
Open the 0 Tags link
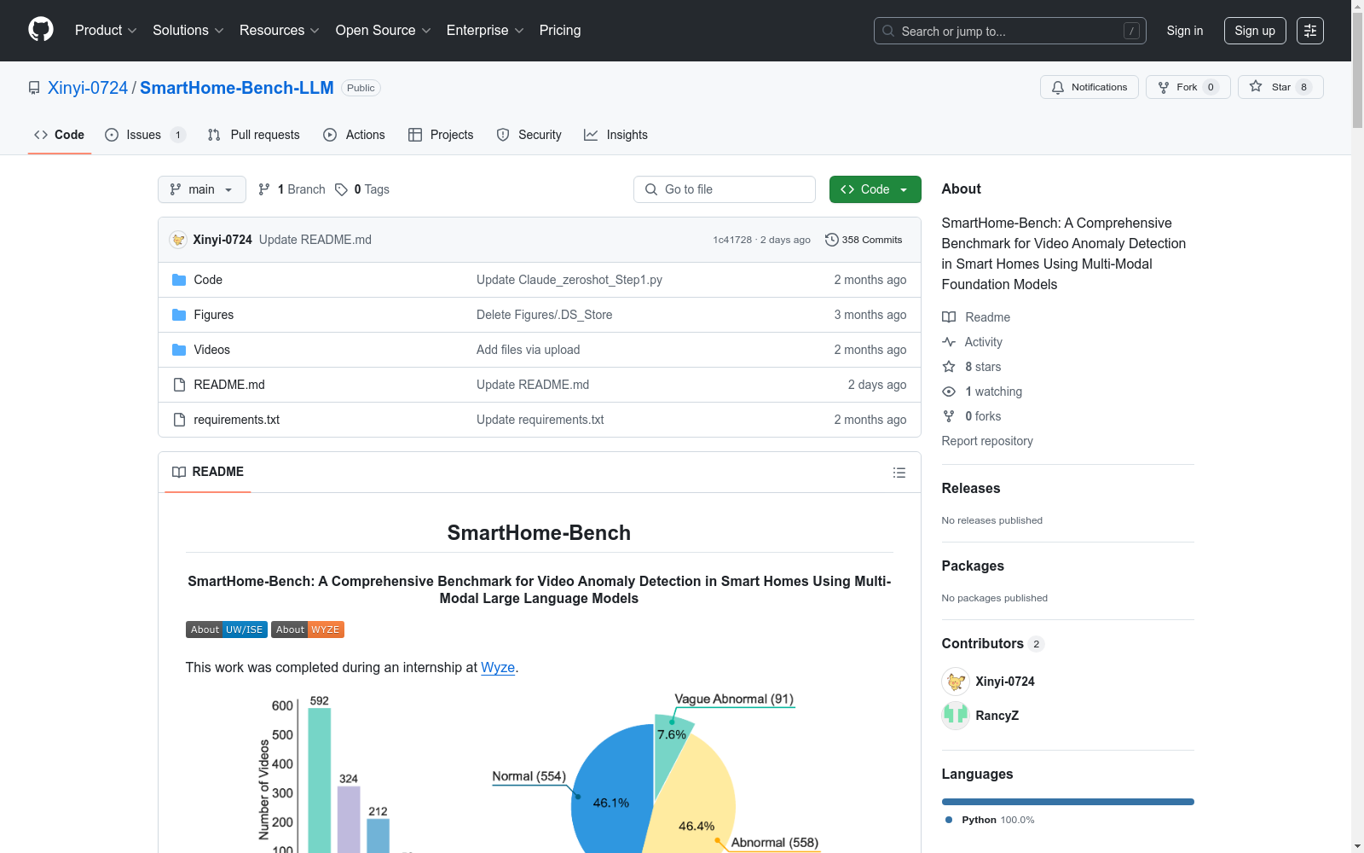pos(362,189)
